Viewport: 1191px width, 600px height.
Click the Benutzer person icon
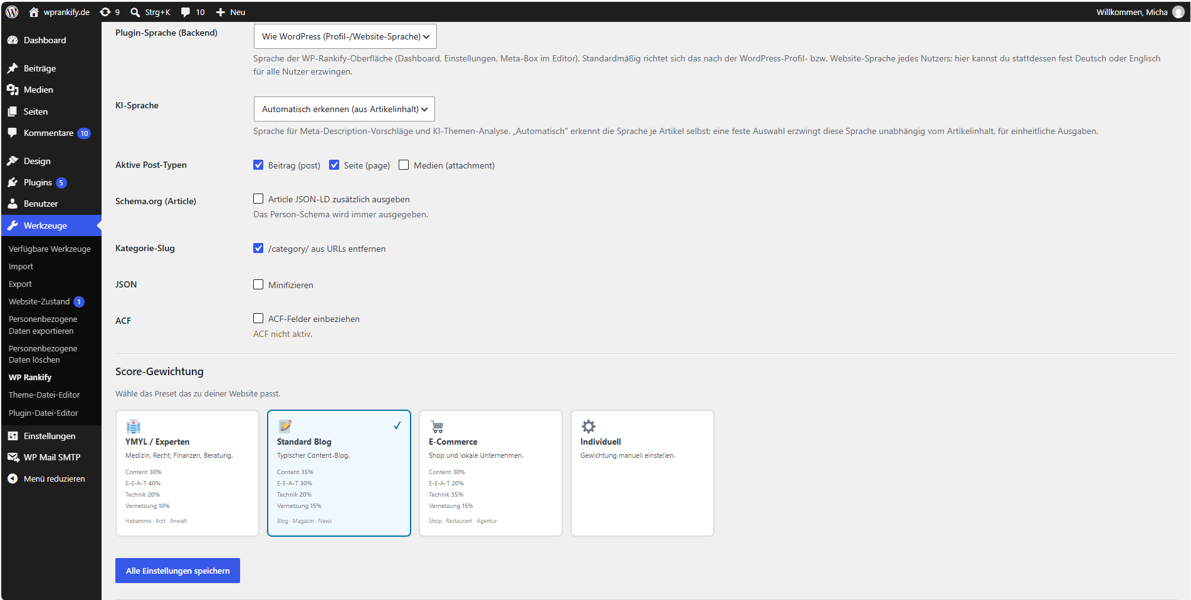[x=13, y=204]
